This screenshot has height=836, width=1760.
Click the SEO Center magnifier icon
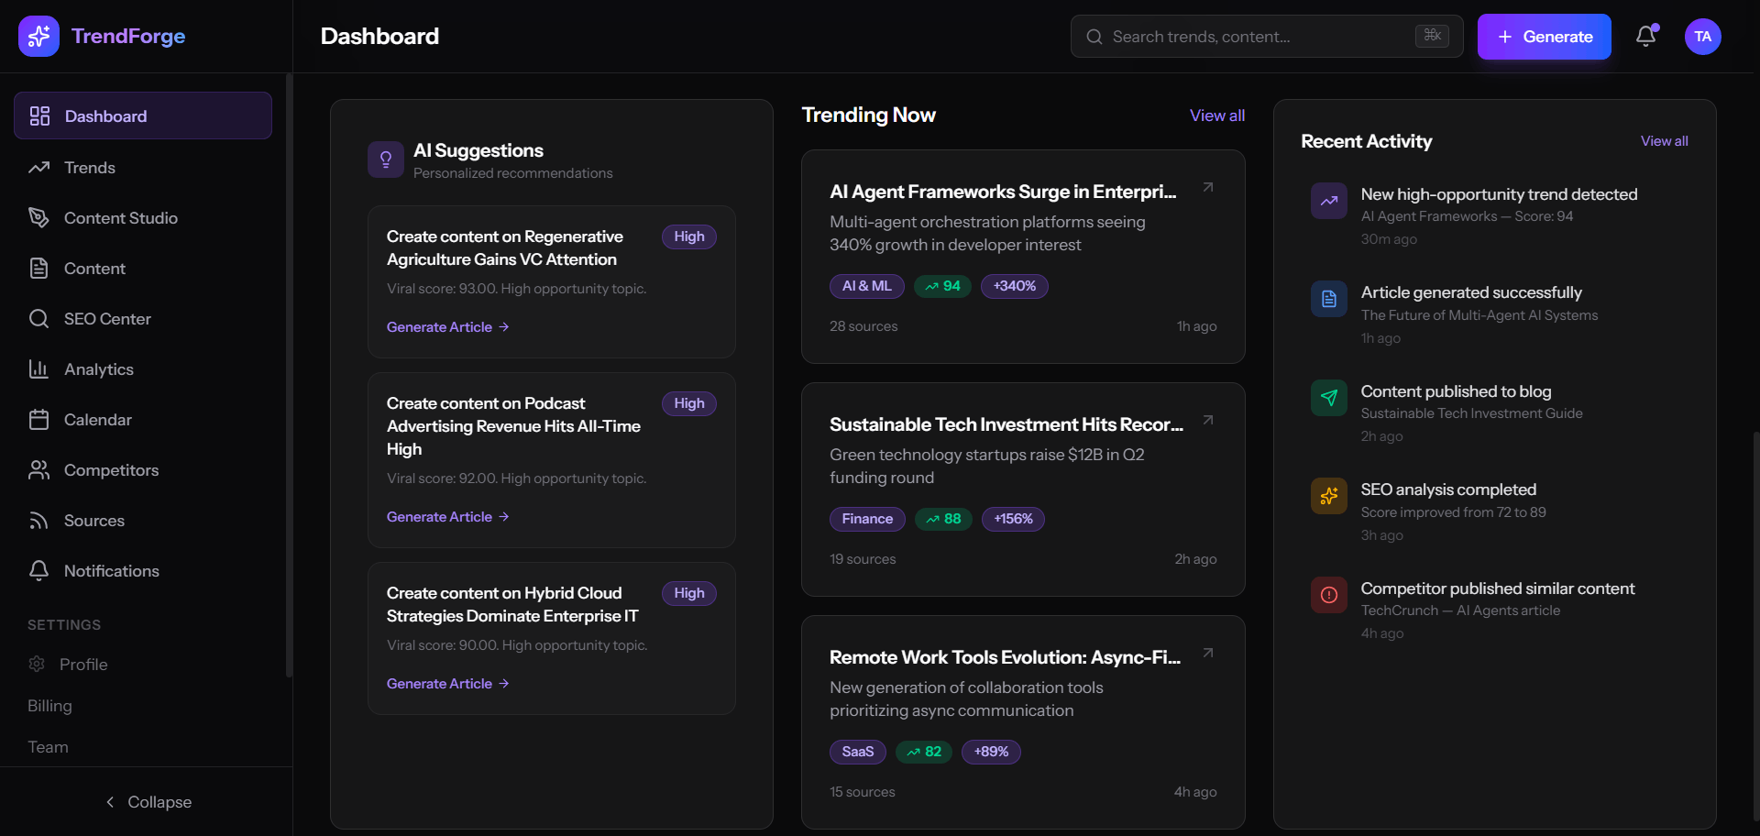pos(38,318)
